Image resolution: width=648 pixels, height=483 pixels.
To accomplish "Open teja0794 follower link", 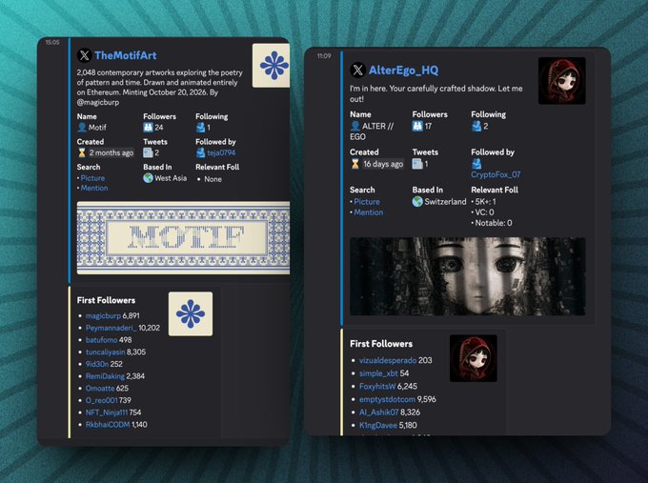I will (221, 152).
